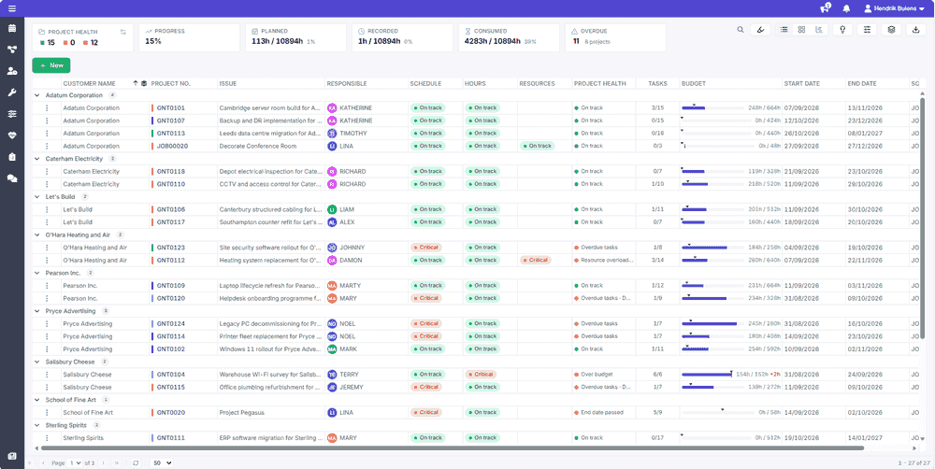Click Critical hours badge for GNT0104
The height and width of the screenshot is (469, 935).
(481, 375)
